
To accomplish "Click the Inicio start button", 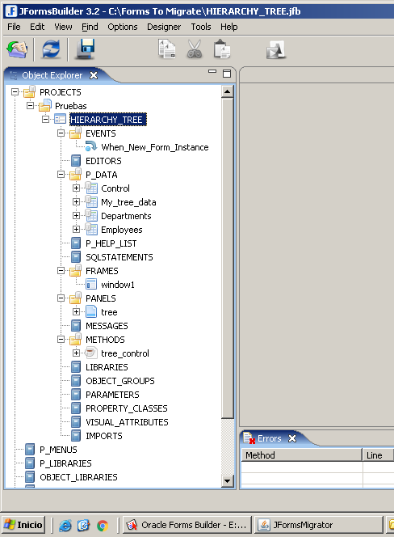I will pyautogui.click(x=23, y=525).
